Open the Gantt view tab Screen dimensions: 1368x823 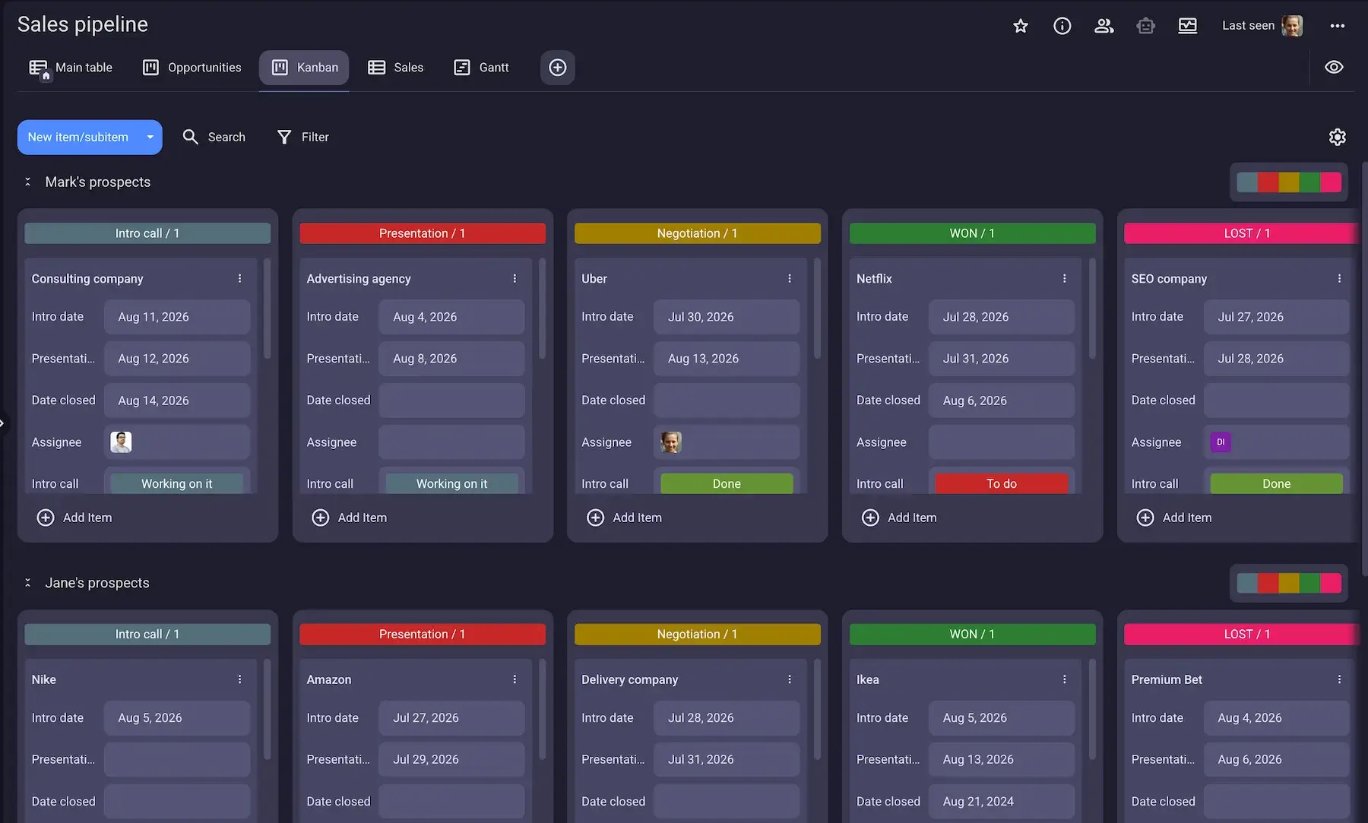pos(481,68)
